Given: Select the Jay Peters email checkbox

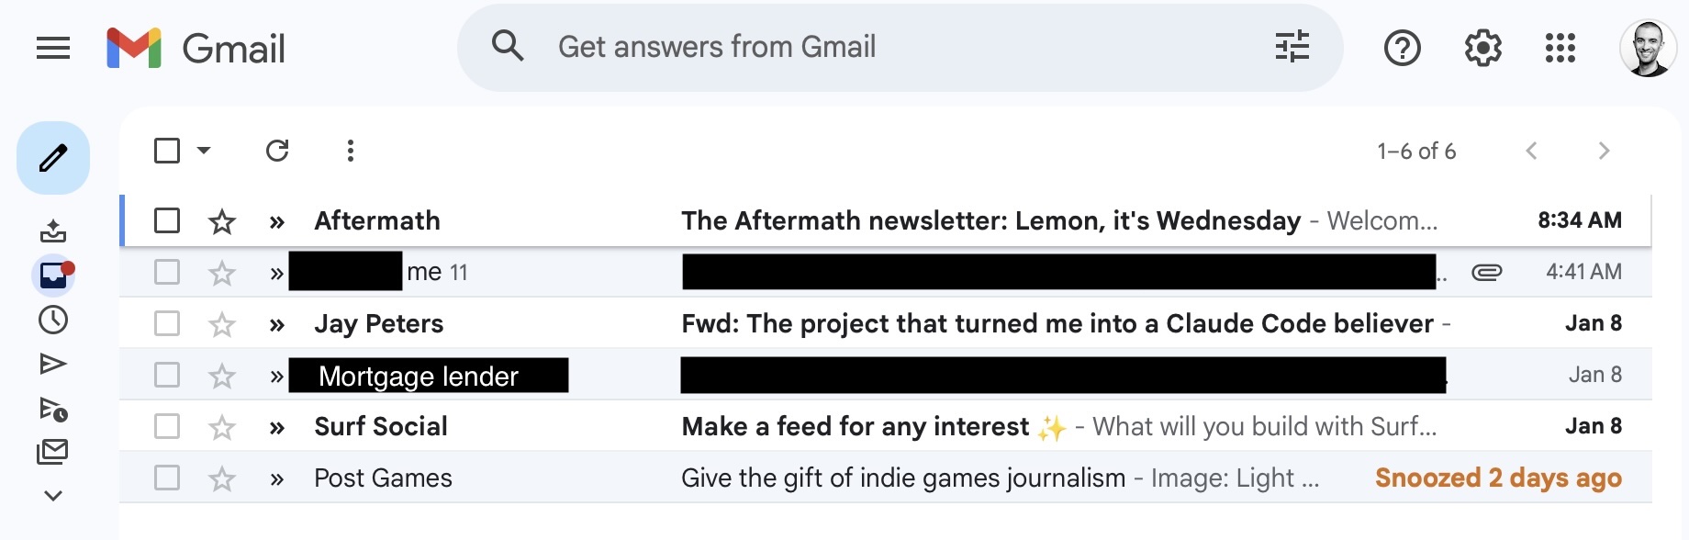Looking at the screenshot, I should coord(166,322).
